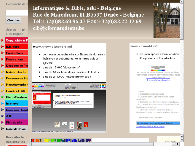This screenshot has width=195, height=146.
Task: Click the 'plus de 15.000 "documents"' bullet
Action: [x=61, y=68]
